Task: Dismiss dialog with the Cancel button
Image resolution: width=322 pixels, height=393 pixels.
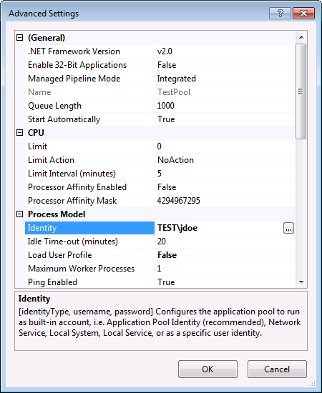Action: (x=277, y=369)
